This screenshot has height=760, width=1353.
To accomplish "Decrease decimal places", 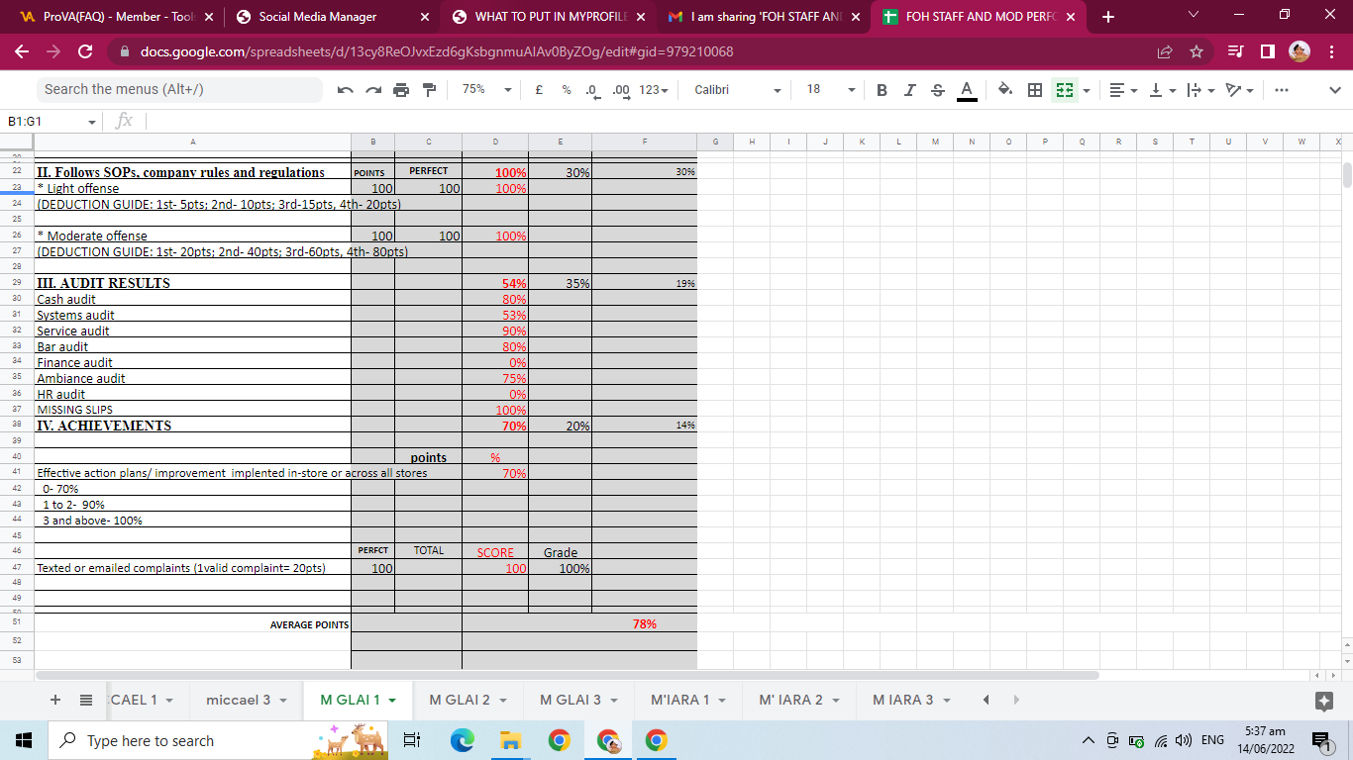I will pyautogui.click(x=591, y=89).
